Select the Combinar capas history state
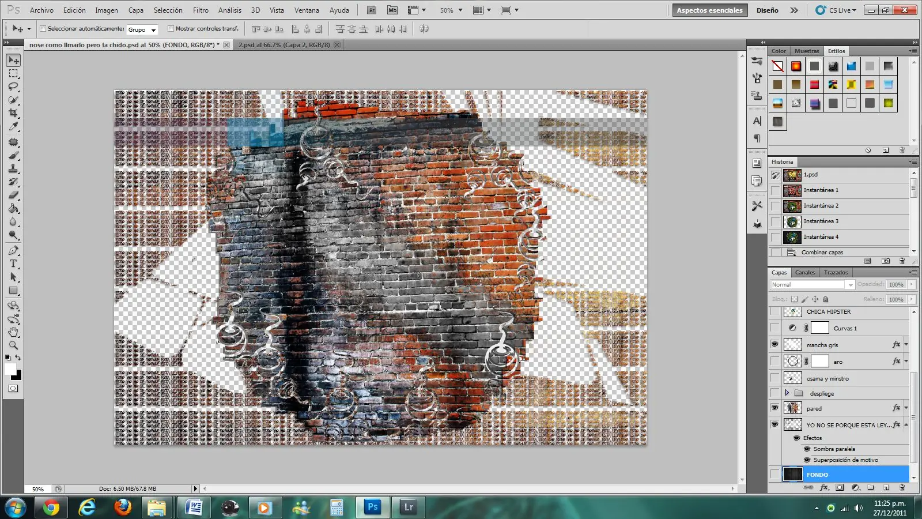This screenshot has width=922, height=519. [x=822, y=252]
